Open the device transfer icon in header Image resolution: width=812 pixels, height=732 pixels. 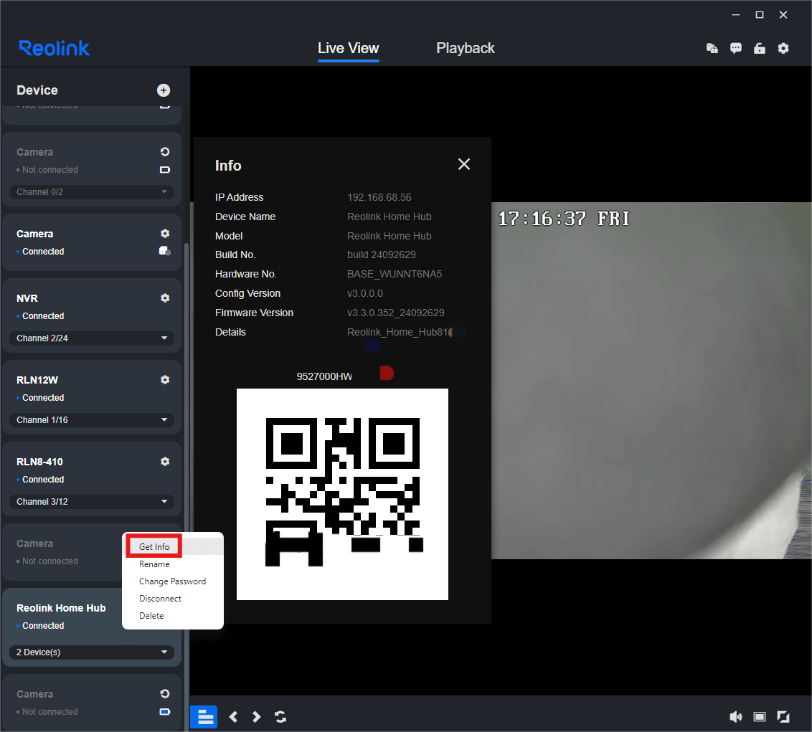712,48
